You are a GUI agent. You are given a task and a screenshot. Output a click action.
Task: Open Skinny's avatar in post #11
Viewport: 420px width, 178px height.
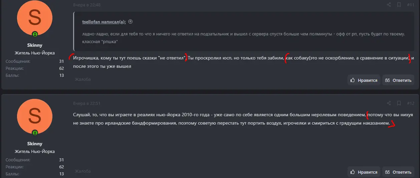tap(34, 18)
